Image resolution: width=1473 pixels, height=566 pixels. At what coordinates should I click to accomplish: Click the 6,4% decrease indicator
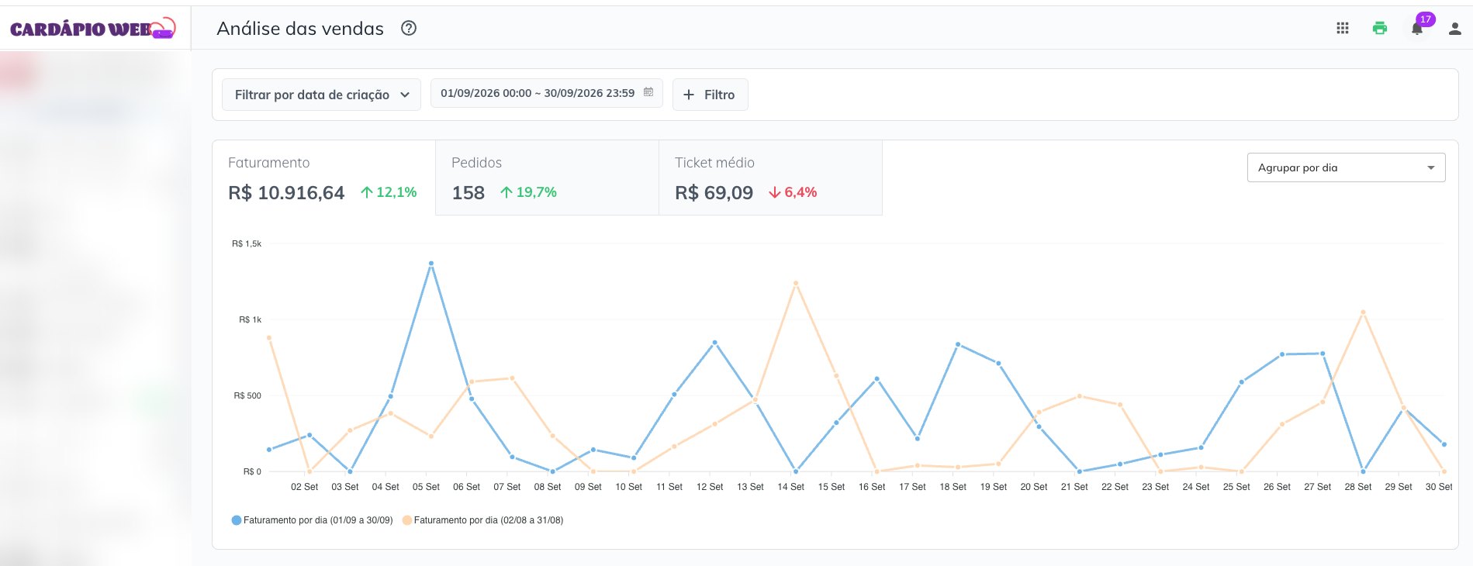pos(793,192)
